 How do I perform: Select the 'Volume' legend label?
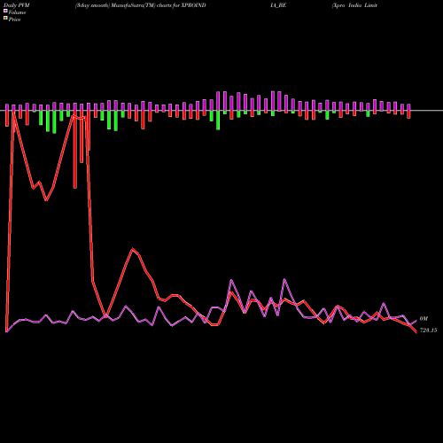[x=17, y=12]
